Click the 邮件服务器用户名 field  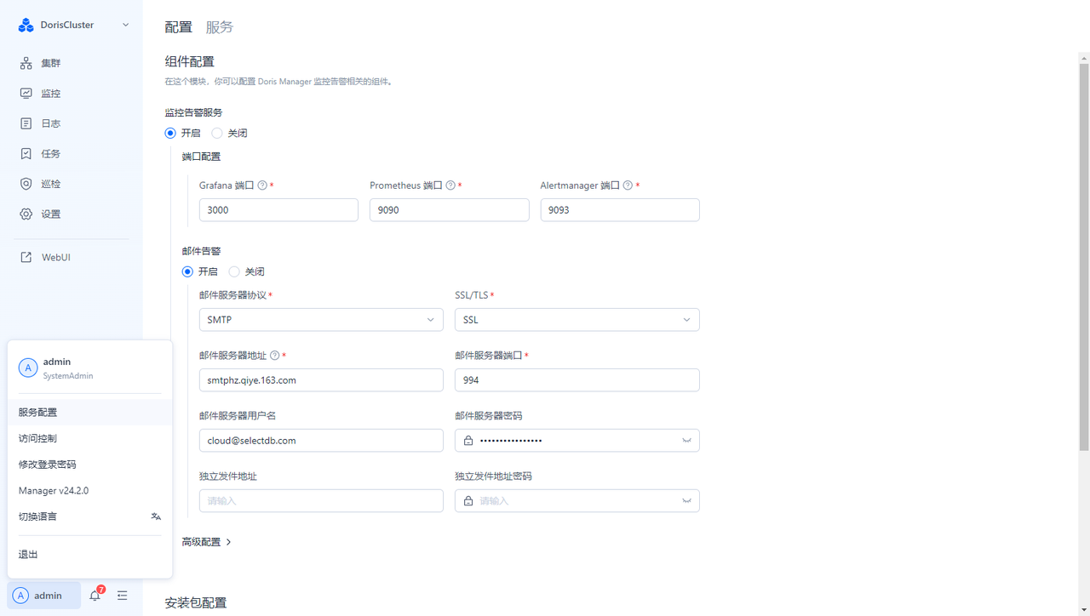pyautogui.click(x=321, y=441)
